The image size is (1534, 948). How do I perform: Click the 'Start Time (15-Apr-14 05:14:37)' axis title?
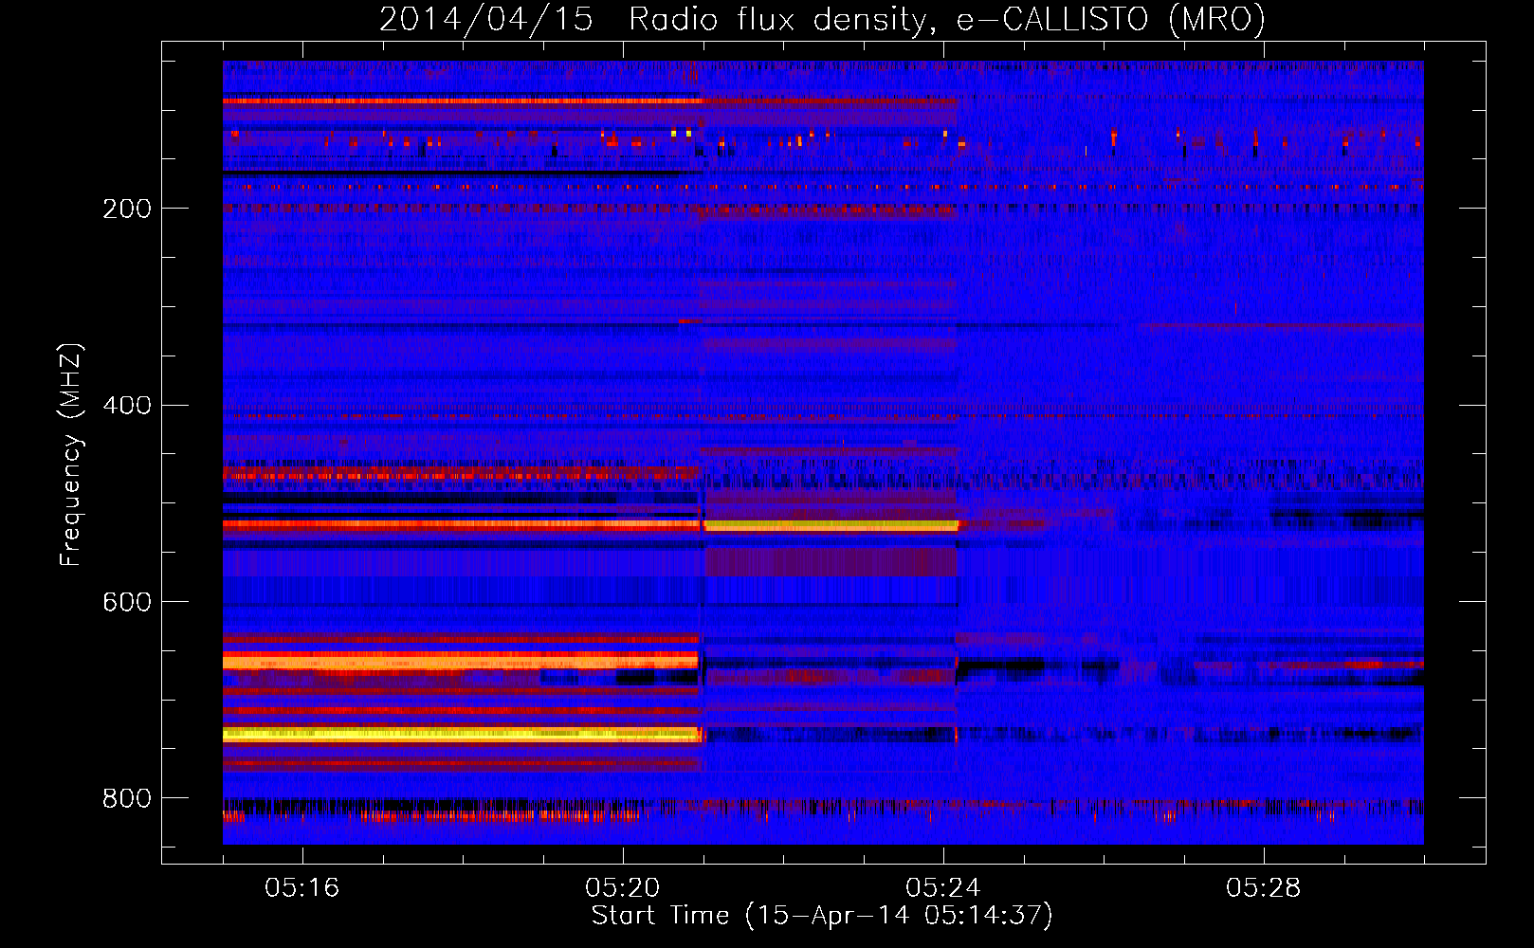click(x=822, y=916)
